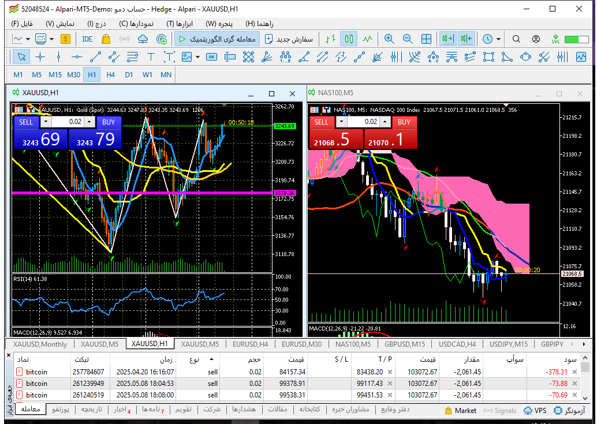Screen dimensions: 597x424
Task: Open the search magnifier in the toolbar
Action: (516, 39)
